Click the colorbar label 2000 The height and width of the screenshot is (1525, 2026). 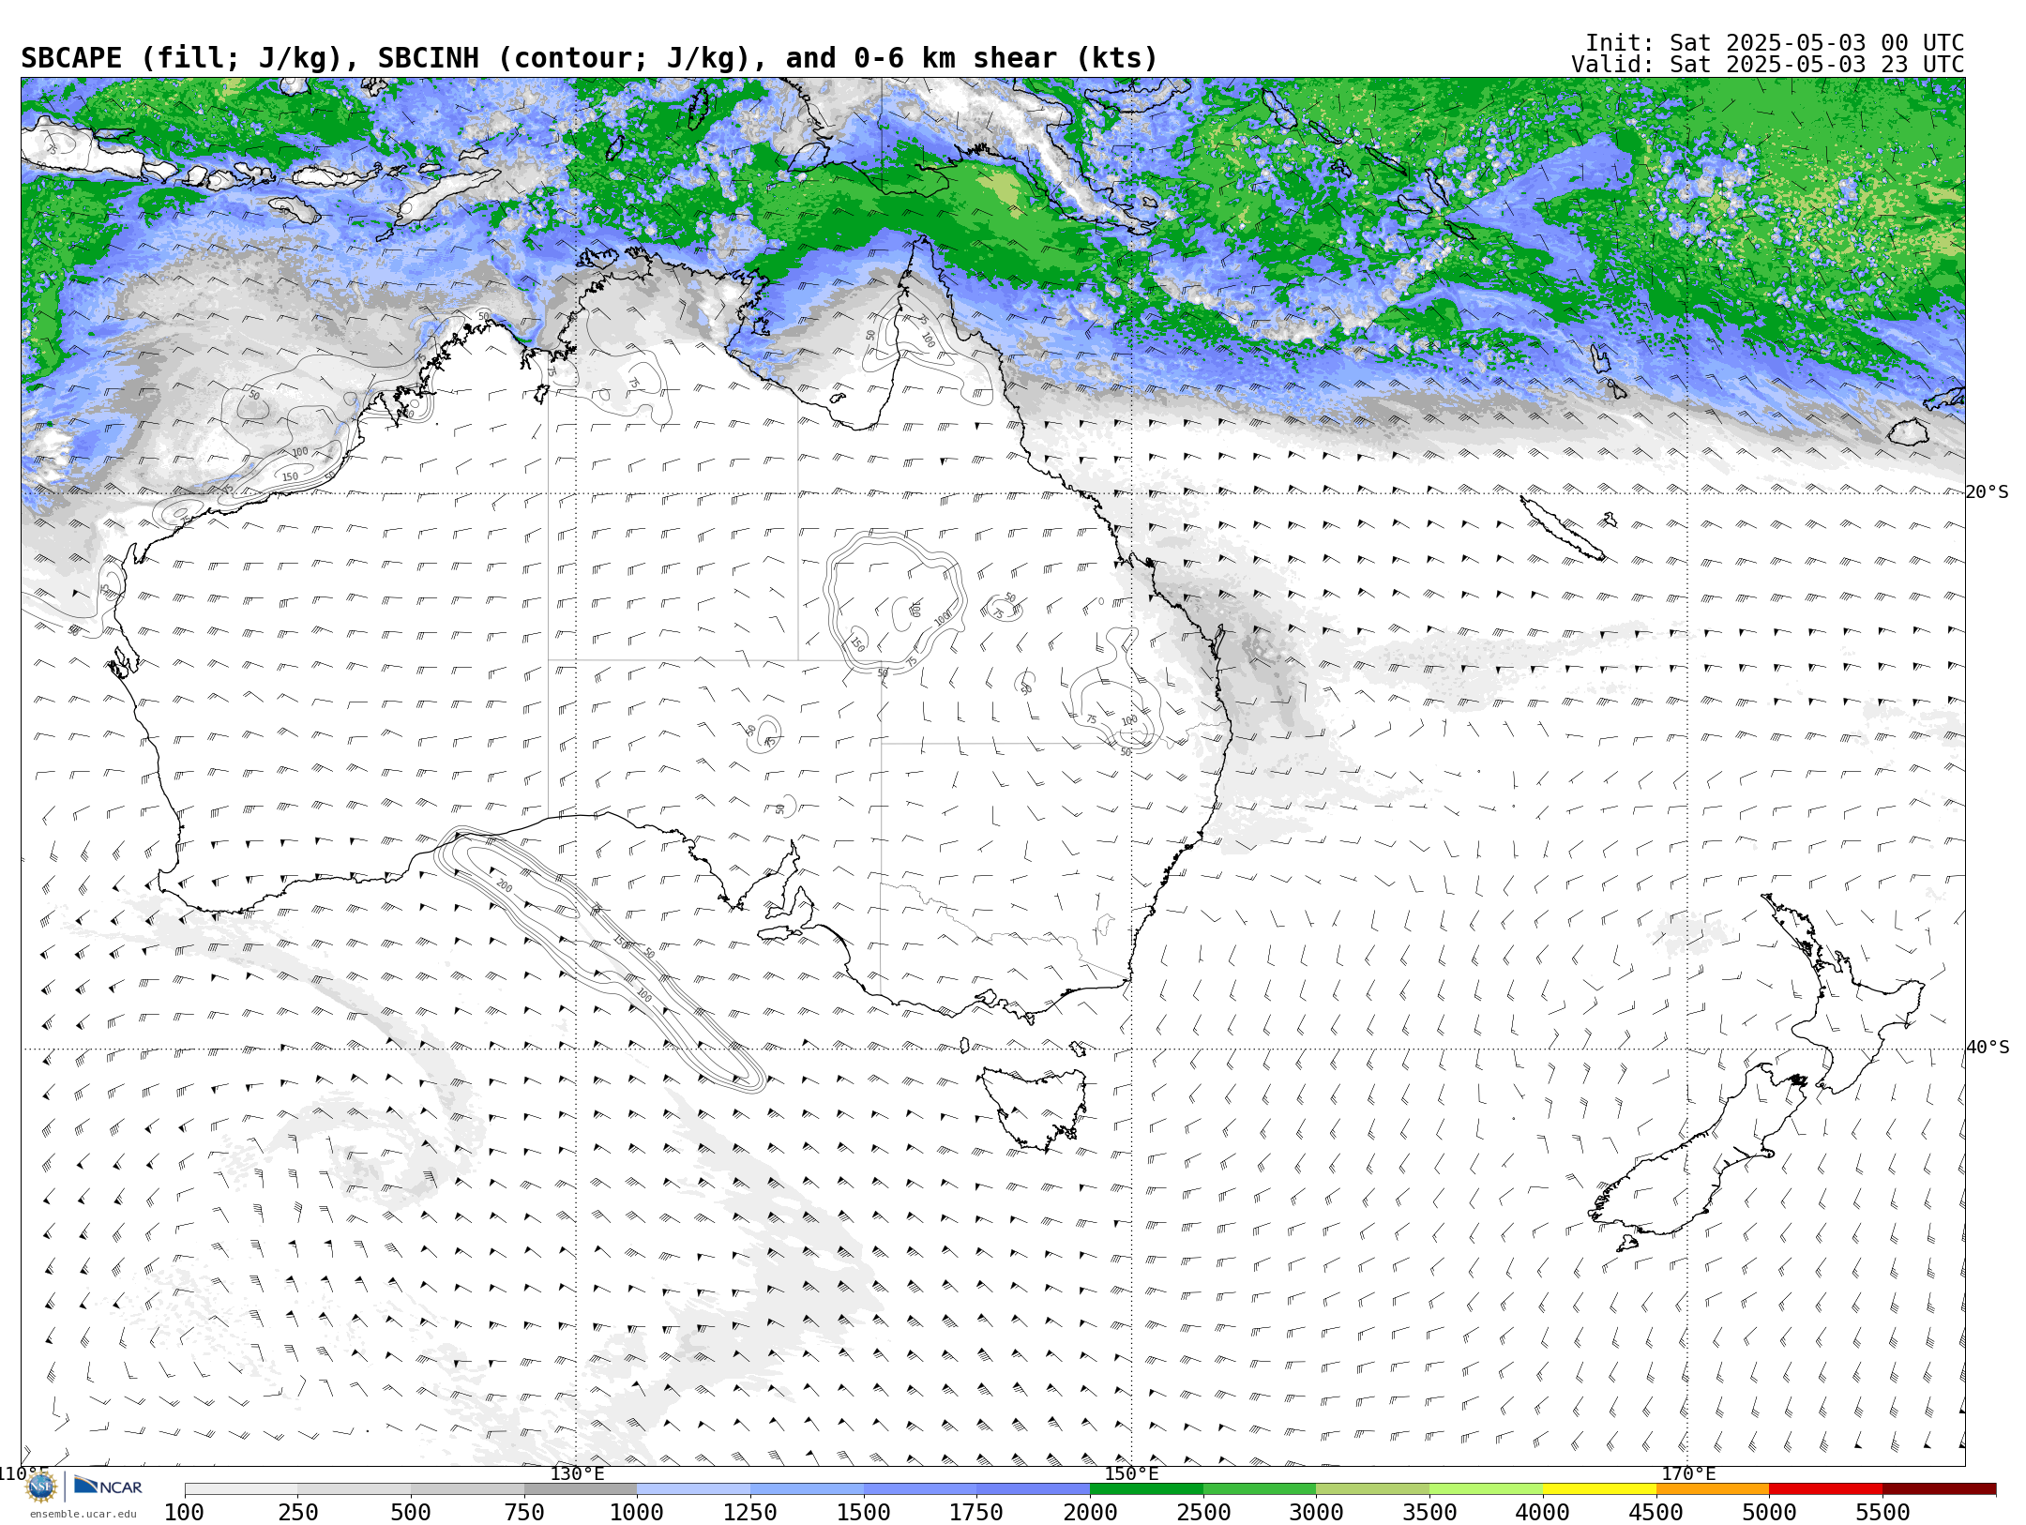tap(1090, 1513)
